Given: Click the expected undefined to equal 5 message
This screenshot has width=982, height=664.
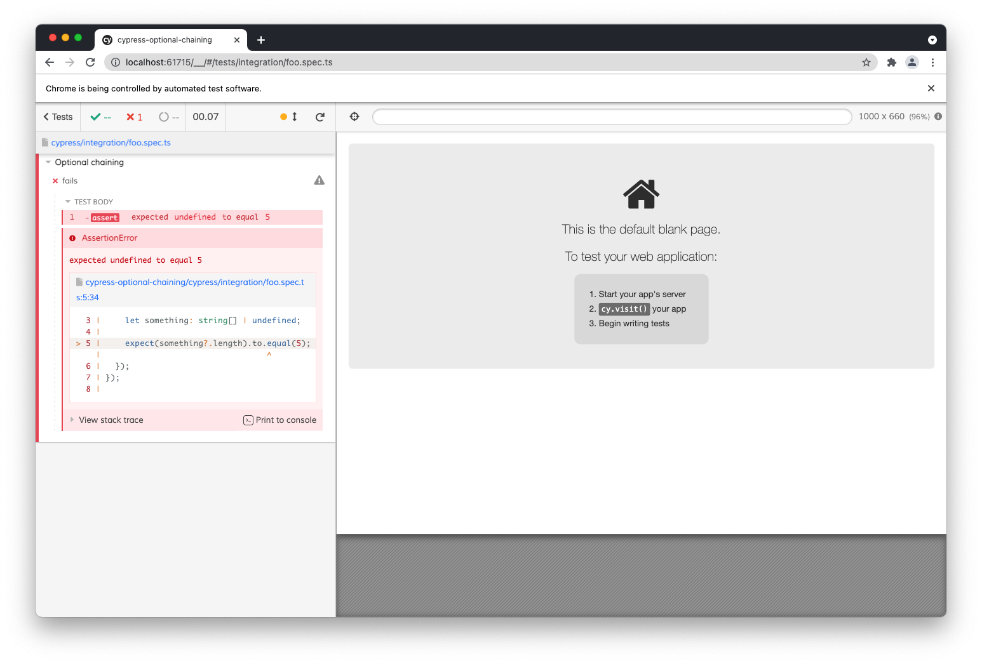Looking at the screenshot, I should click(x=135, y=260).
